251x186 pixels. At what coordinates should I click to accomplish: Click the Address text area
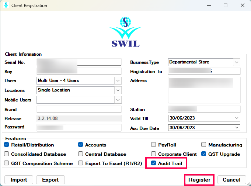(x=204, y=90)
